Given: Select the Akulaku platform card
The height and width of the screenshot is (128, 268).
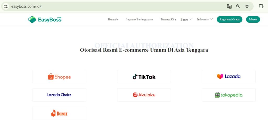Looking at the screenshot, I should [144, 95].
